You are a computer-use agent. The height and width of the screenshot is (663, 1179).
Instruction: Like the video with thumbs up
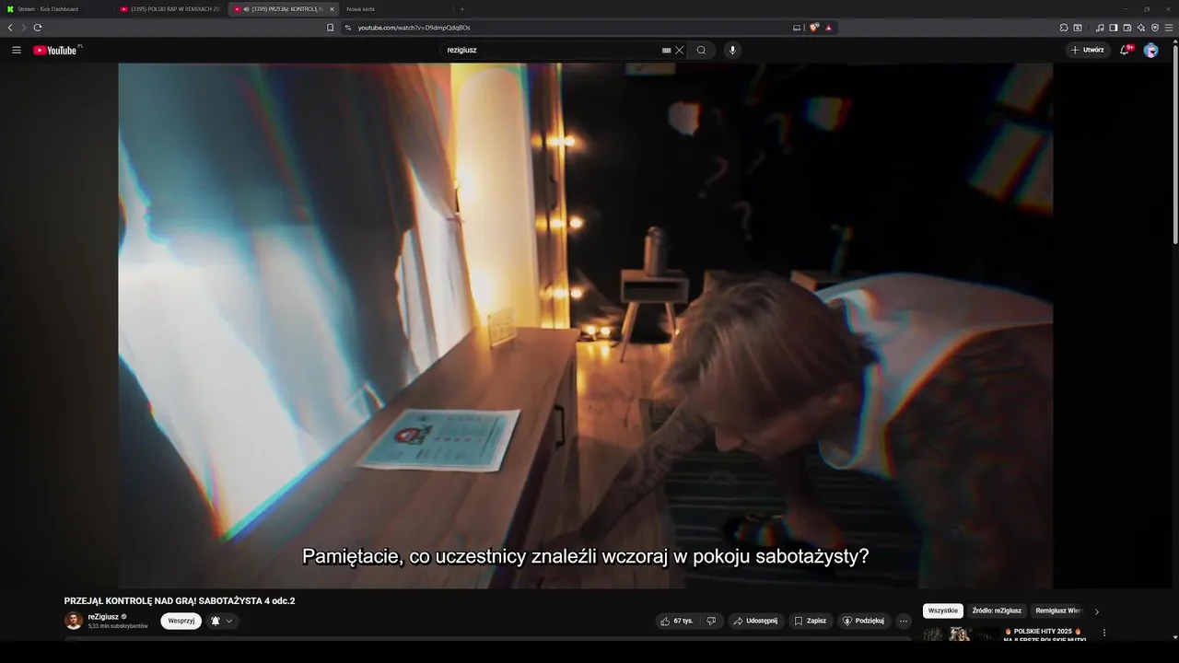tap(676, 621)
